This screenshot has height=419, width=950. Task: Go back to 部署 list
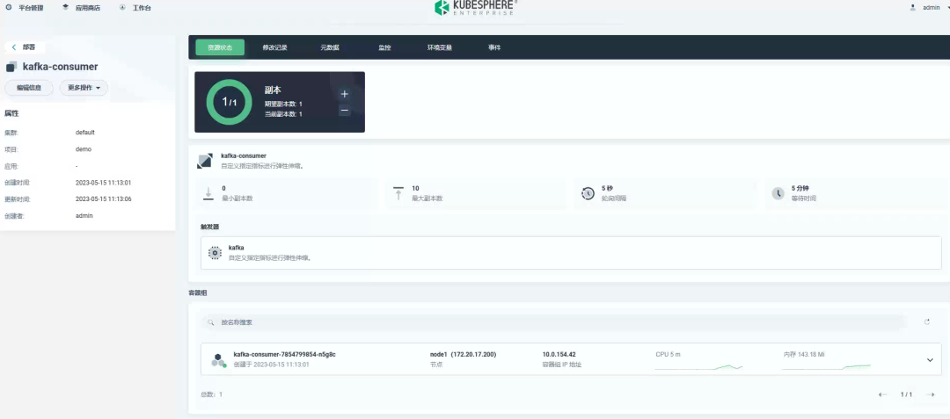tap(25, 47)
